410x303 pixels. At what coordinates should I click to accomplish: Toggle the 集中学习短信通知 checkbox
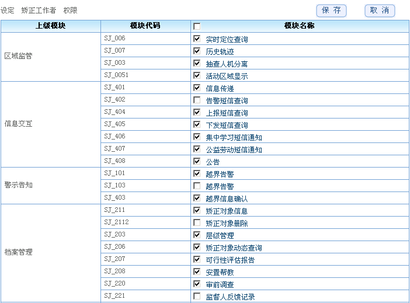click(x=197, y=137)
